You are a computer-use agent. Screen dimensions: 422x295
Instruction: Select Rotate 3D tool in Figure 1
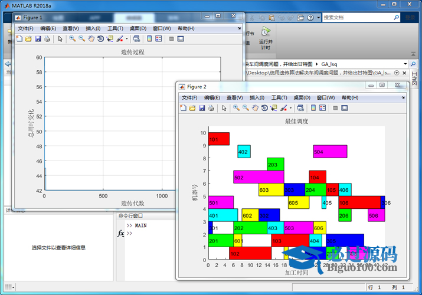[x=100, y=39]
